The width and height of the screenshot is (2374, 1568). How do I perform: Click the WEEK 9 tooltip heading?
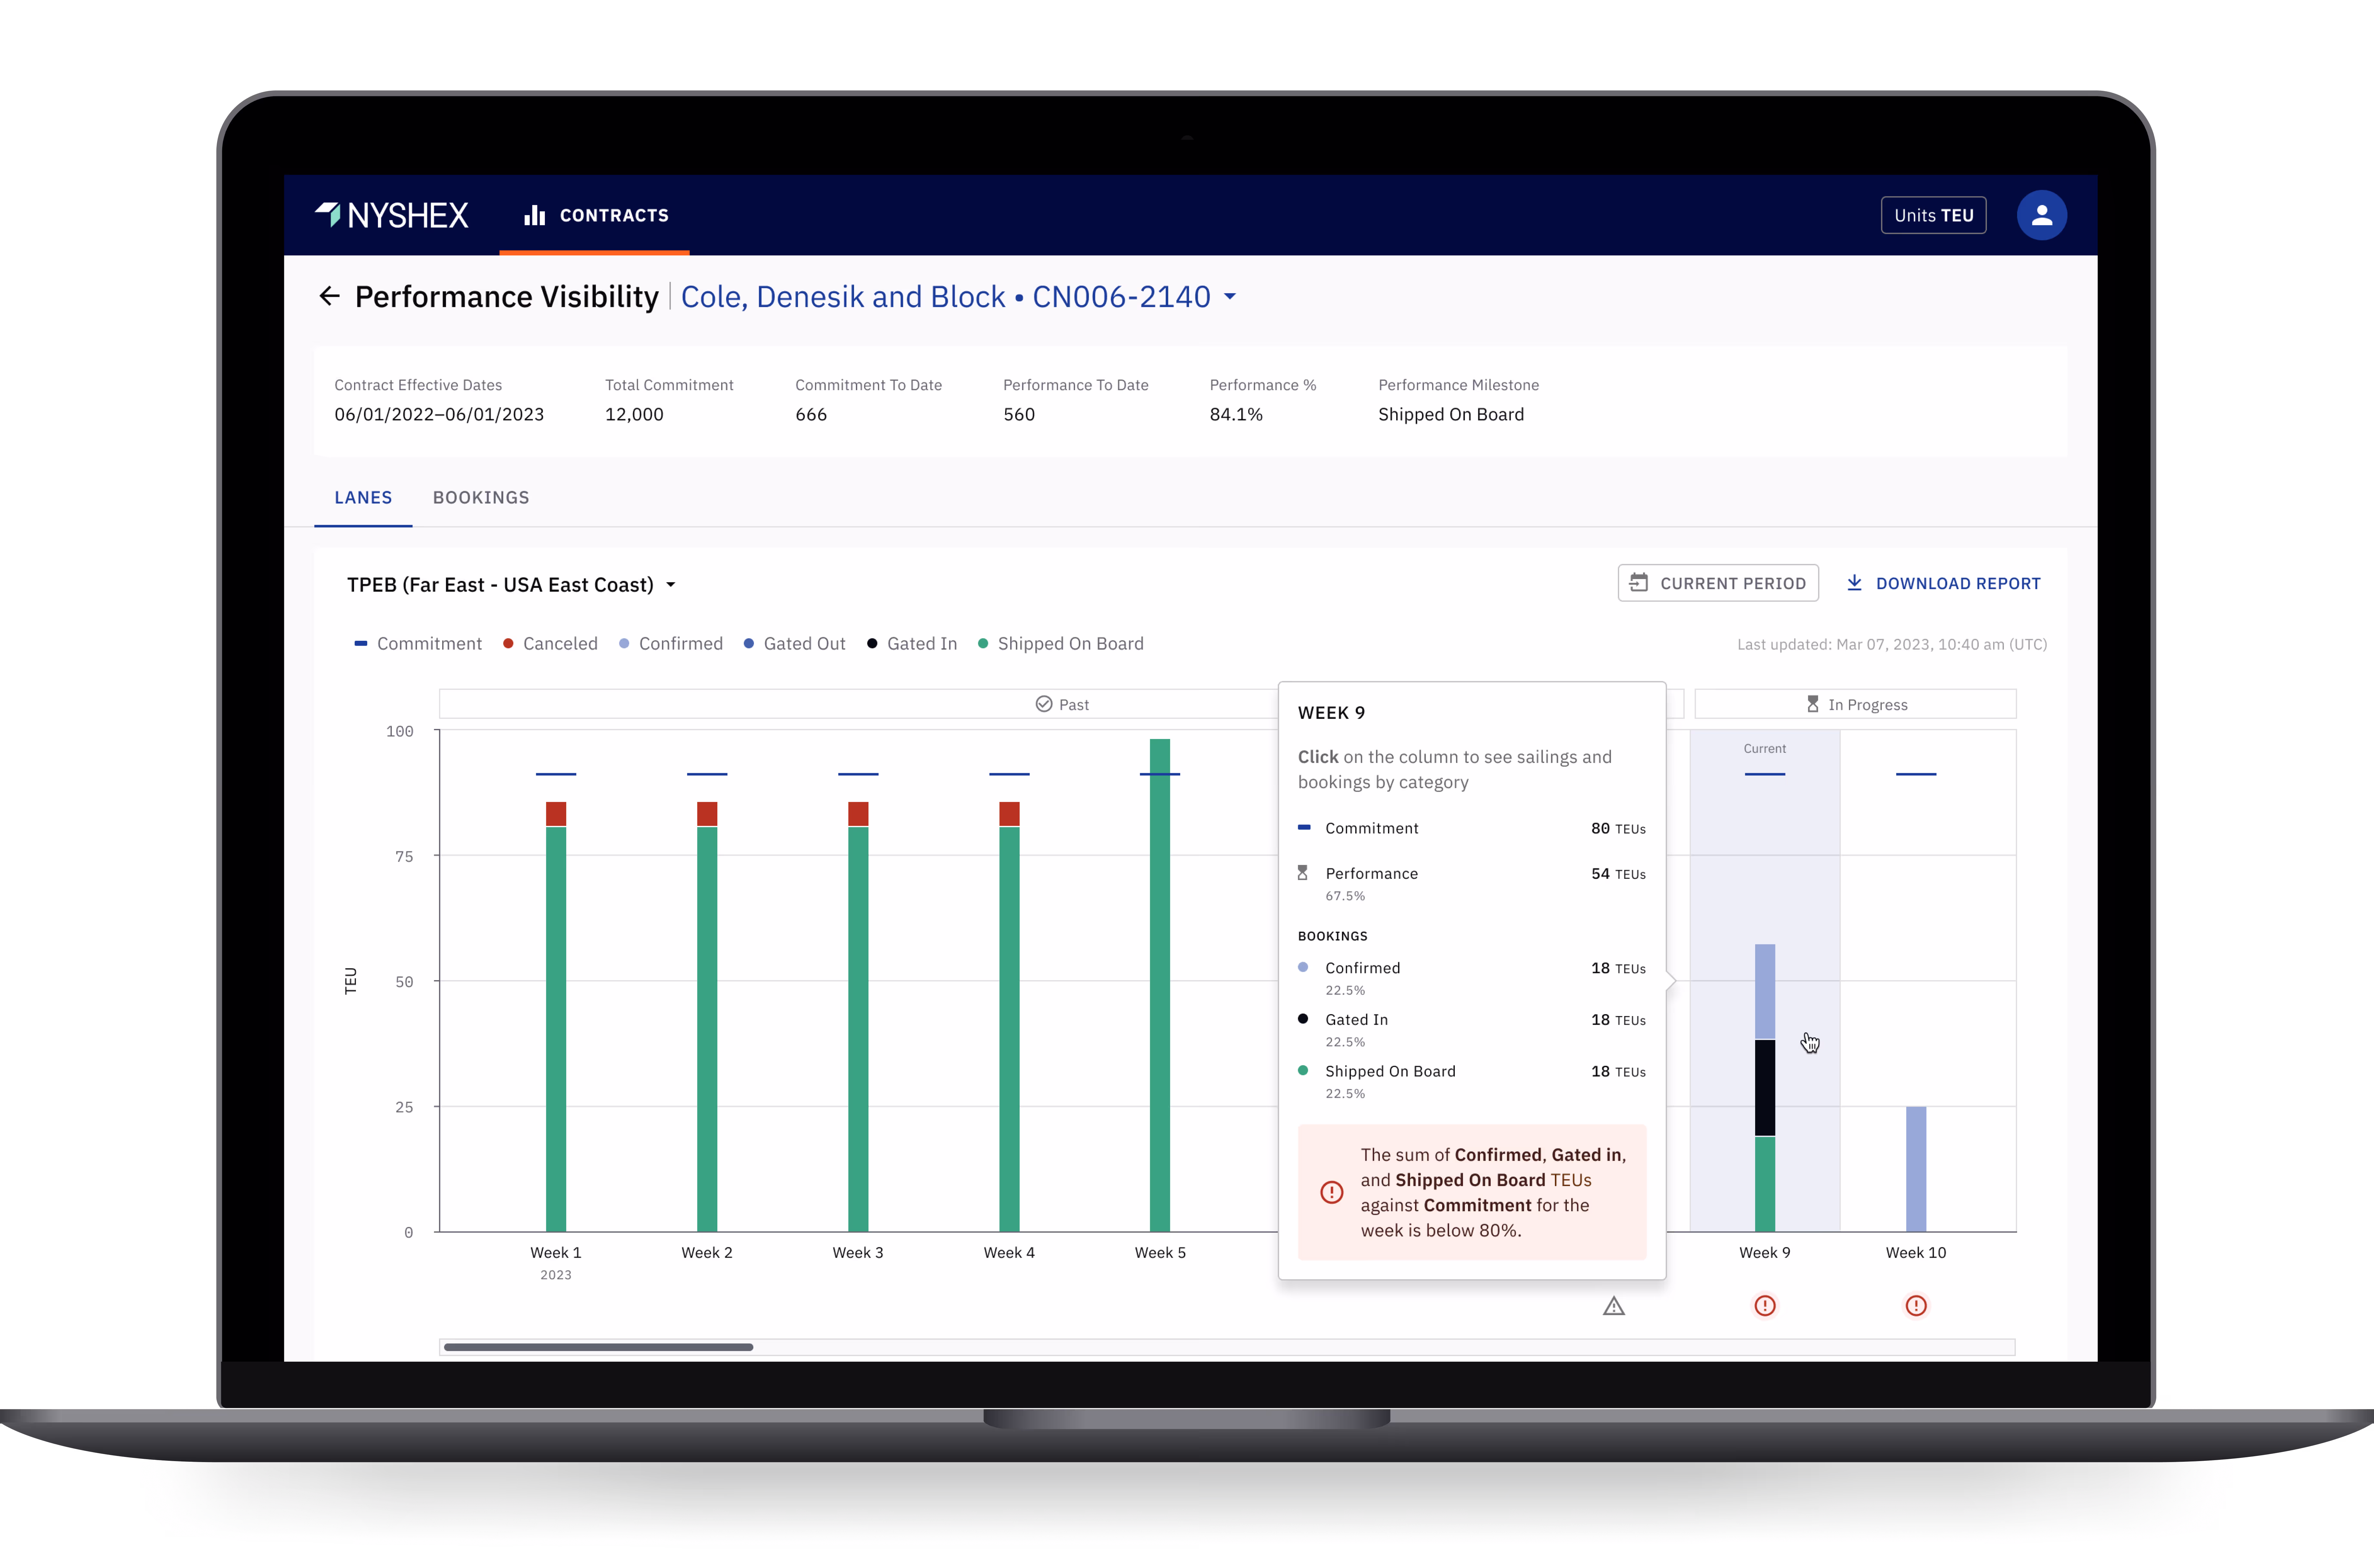point(1331,713)
